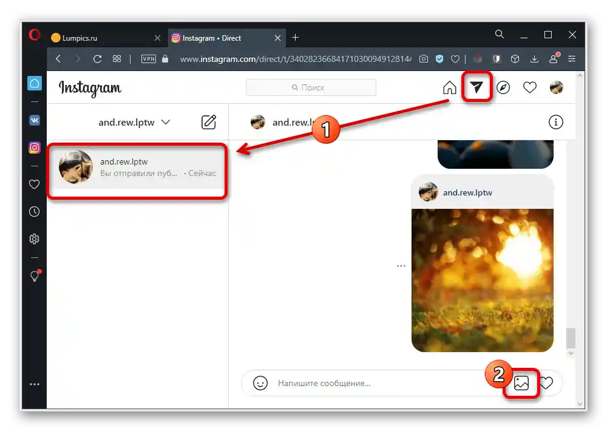The image size is (607, 431).
Task: Reload the current page
Action: 97,59
